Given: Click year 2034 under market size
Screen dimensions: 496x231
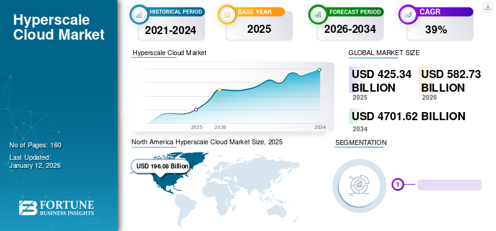Looking at the screenshot, I should pyautogui.click(x=360, y=129).
